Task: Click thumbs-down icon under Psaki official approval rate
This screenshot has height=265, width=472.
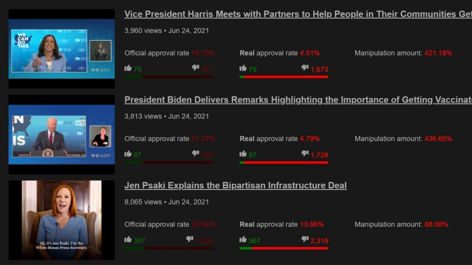Action: click(x=190, y=239)
